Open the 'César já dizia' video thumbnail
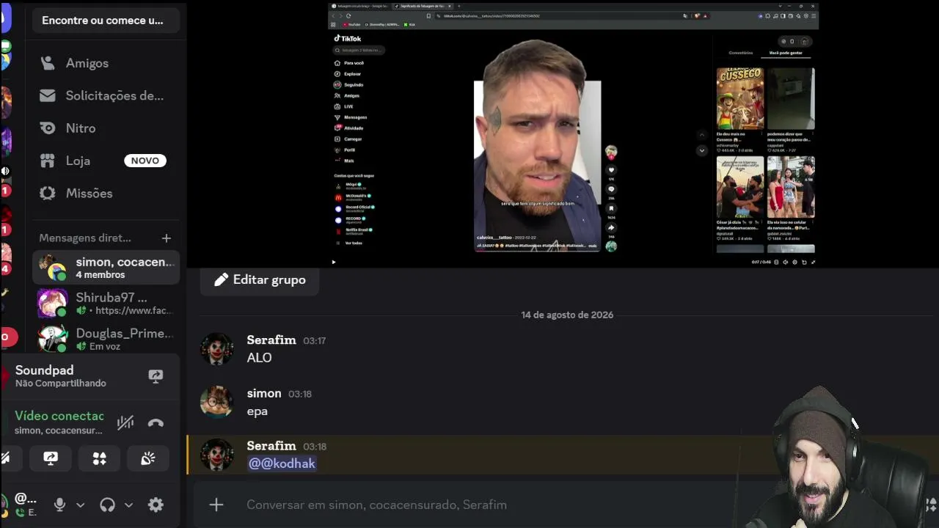The height and width of the screenshot is (528, 939). (x=740, y=187)
